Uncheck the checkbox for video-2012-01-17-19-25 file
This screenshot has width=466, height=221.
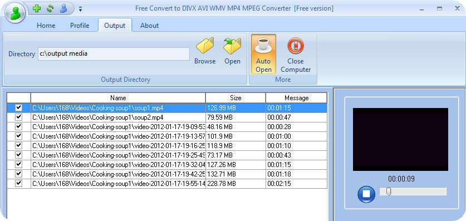pyautogui.click(x=19, y=155)
